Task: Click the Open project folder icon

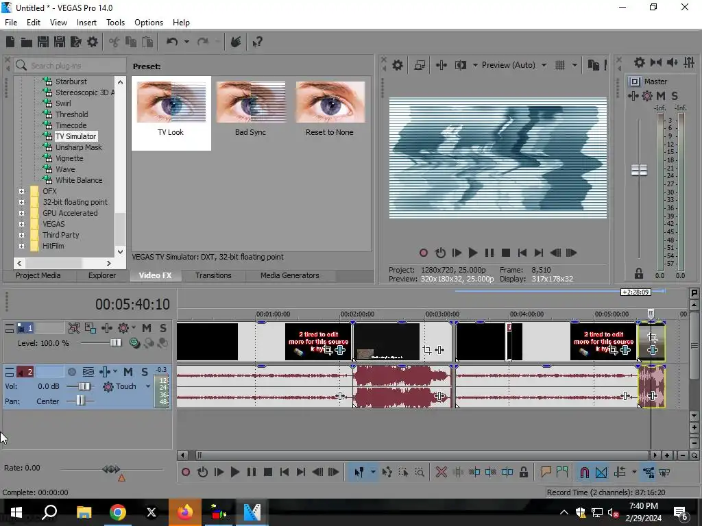Action: [27, 42]
